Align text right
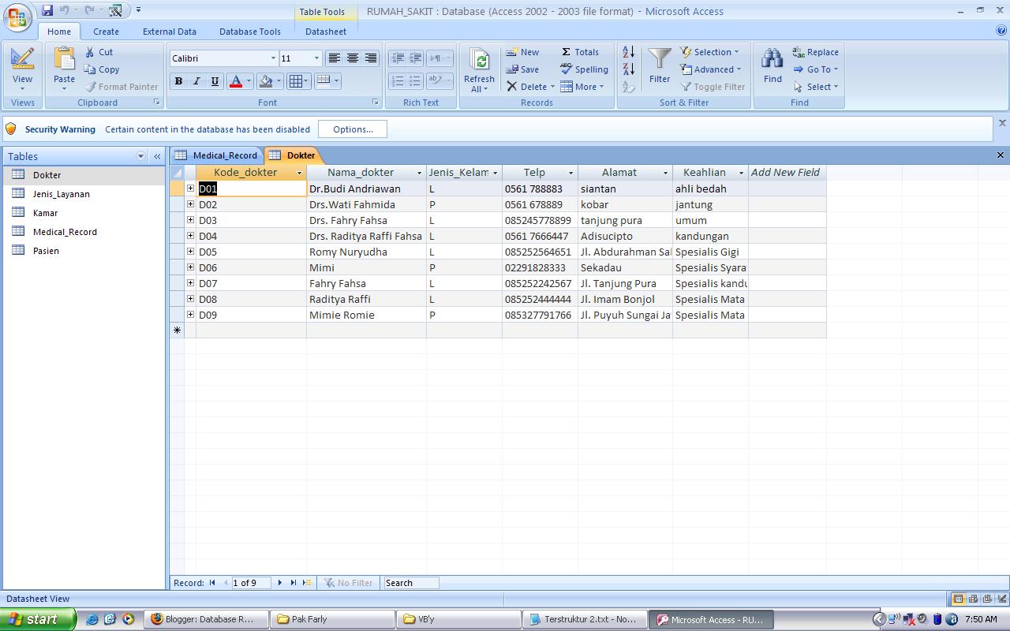The image size is (1010, 631). point(371,58)
